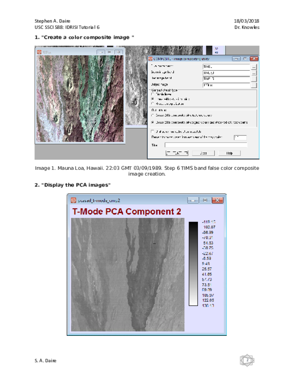Choose Histogram equalization stretch type
The width and height of the screenshot is (294, 381).
click(152, 104)
